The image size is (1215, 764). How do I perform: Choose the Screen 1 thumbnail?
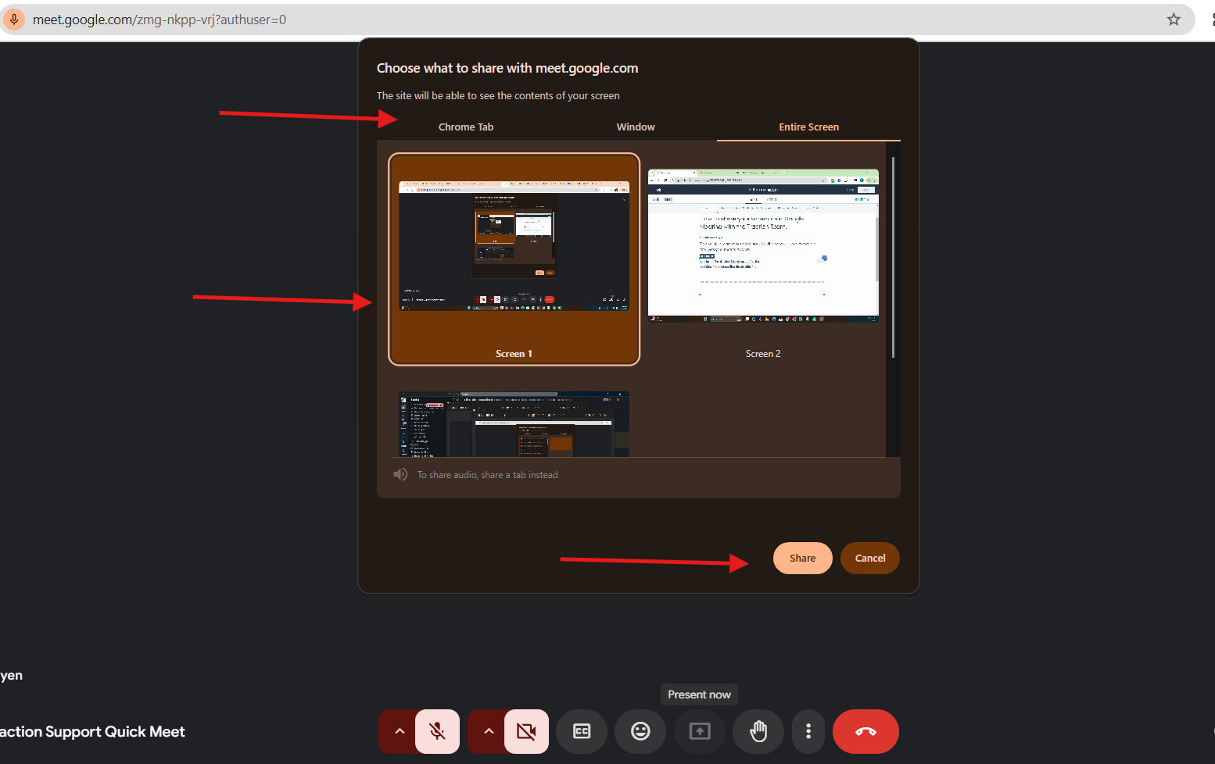pyautogui.click(x=514, y=259)
